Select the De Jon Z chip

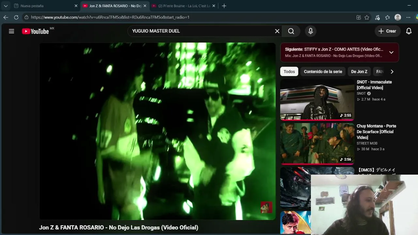pyautogui.click(x=359, y=71)
